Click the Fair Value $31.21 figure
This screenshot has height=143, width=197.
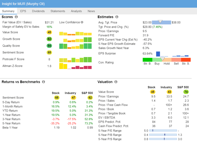pyautogui.click(x=49, y=22)
